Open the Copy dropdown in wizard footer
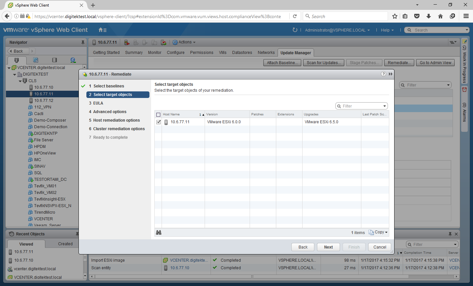473x286 pixels. (378, 232)
